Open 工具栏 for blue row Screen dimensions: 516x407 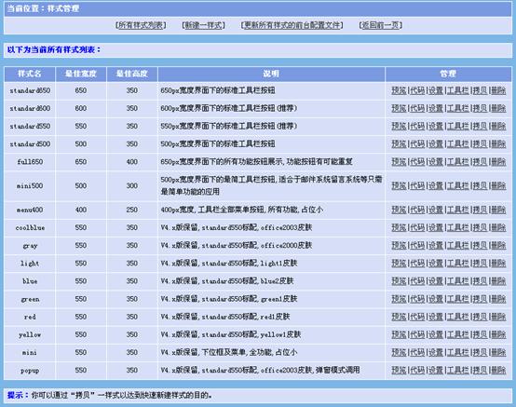point(457,280)
